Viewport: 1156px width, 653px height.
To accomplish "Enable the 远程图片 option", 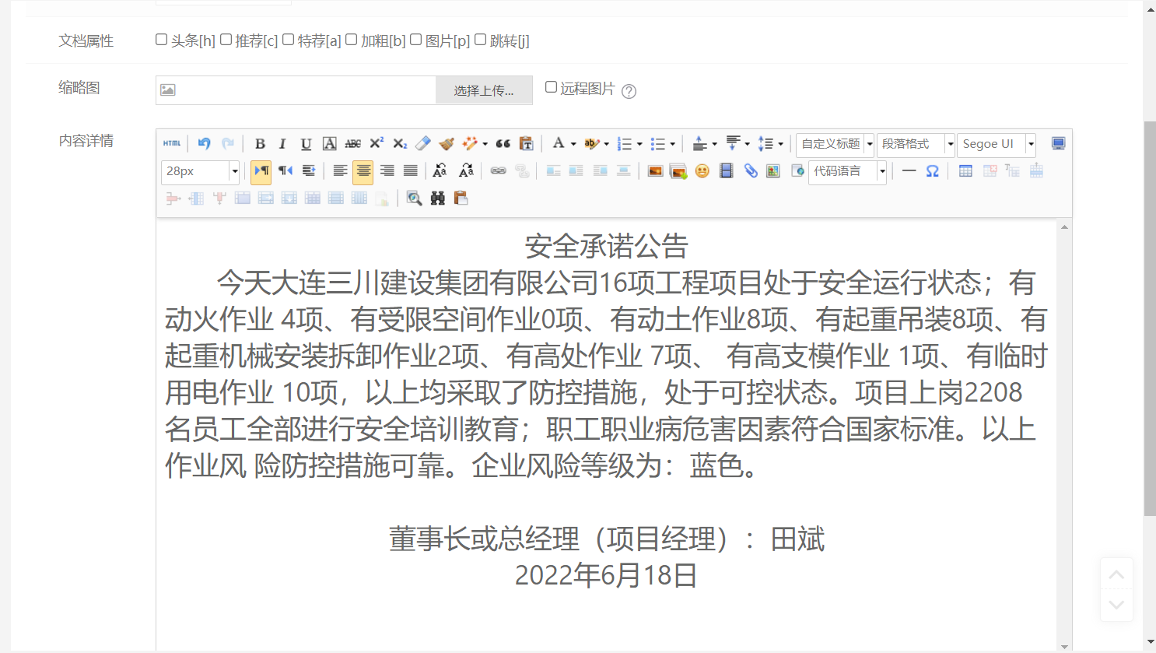I will tap(551, 87).
